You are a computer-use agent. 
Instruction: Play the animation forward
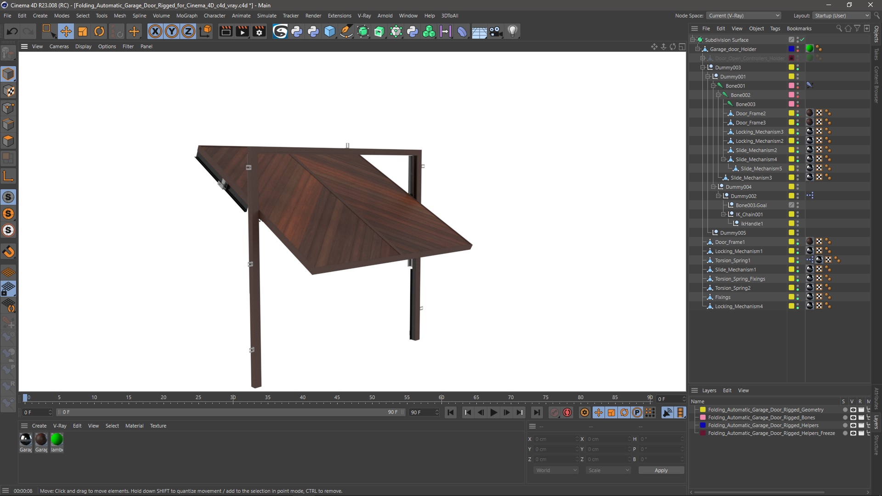click(x=494, y=412)
